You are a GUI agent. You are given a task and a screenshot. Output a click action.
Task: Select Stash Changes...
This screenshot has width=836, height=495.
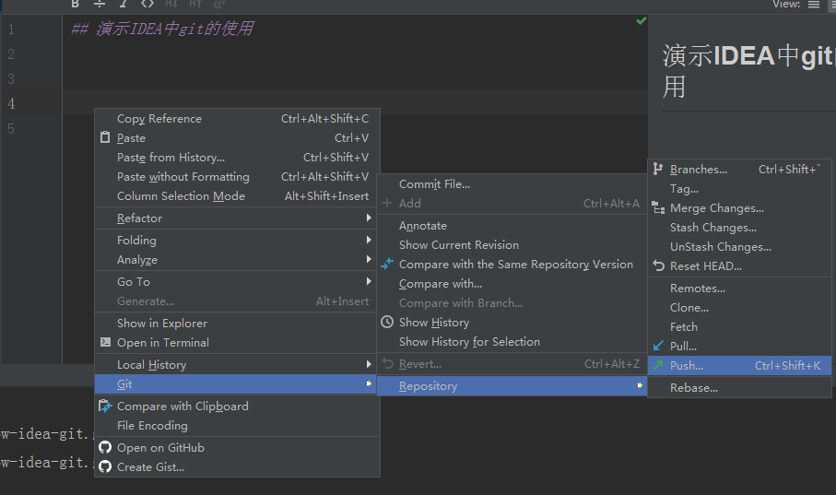740,228
